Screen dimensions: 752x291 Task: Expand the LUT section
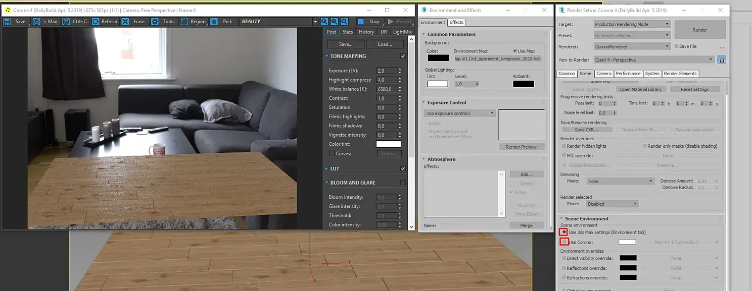tap(326, 168)
